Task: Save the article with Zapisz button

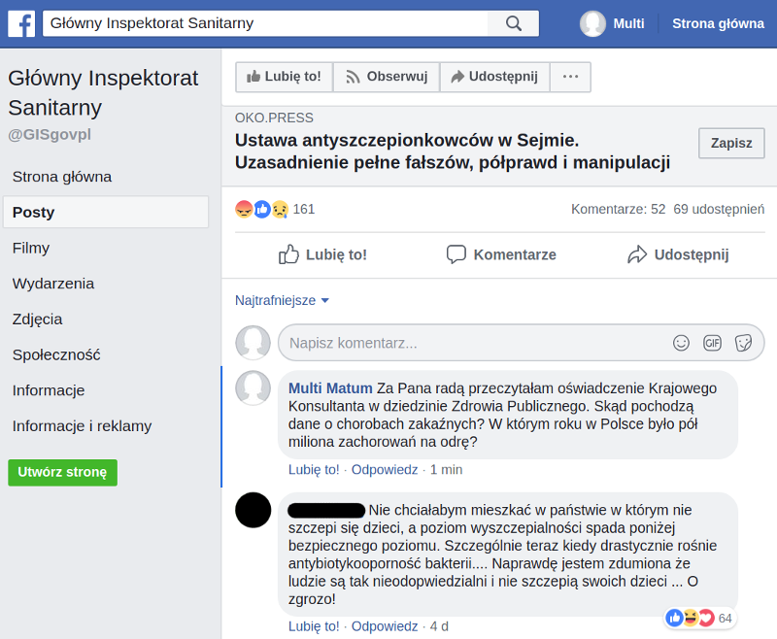Action: click(731, 143)
